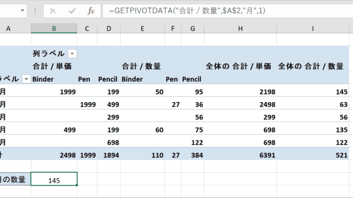Select grand total quantity cell 521
The width and height of the screenshot is (353, 198).
[x=313, y=155]
